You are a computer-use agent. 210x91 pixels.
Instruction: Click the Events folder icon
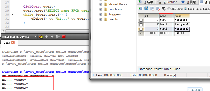pos(106,19)
